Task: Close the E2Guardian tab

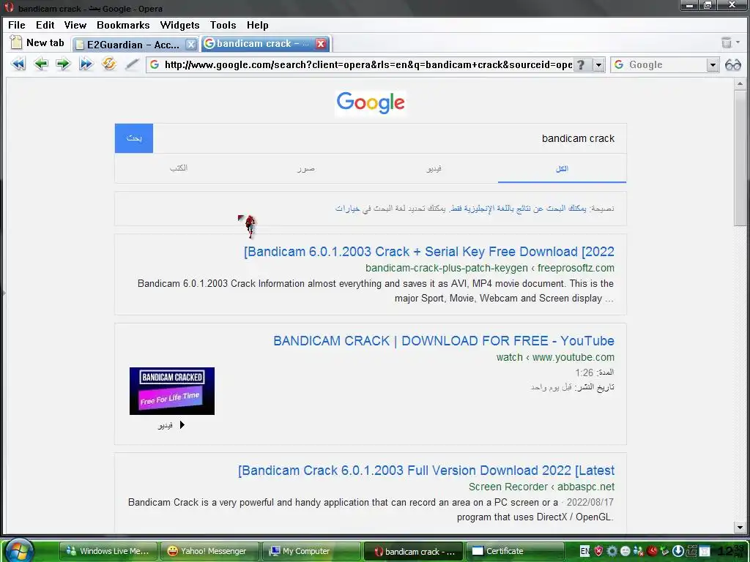Action: 191,45
